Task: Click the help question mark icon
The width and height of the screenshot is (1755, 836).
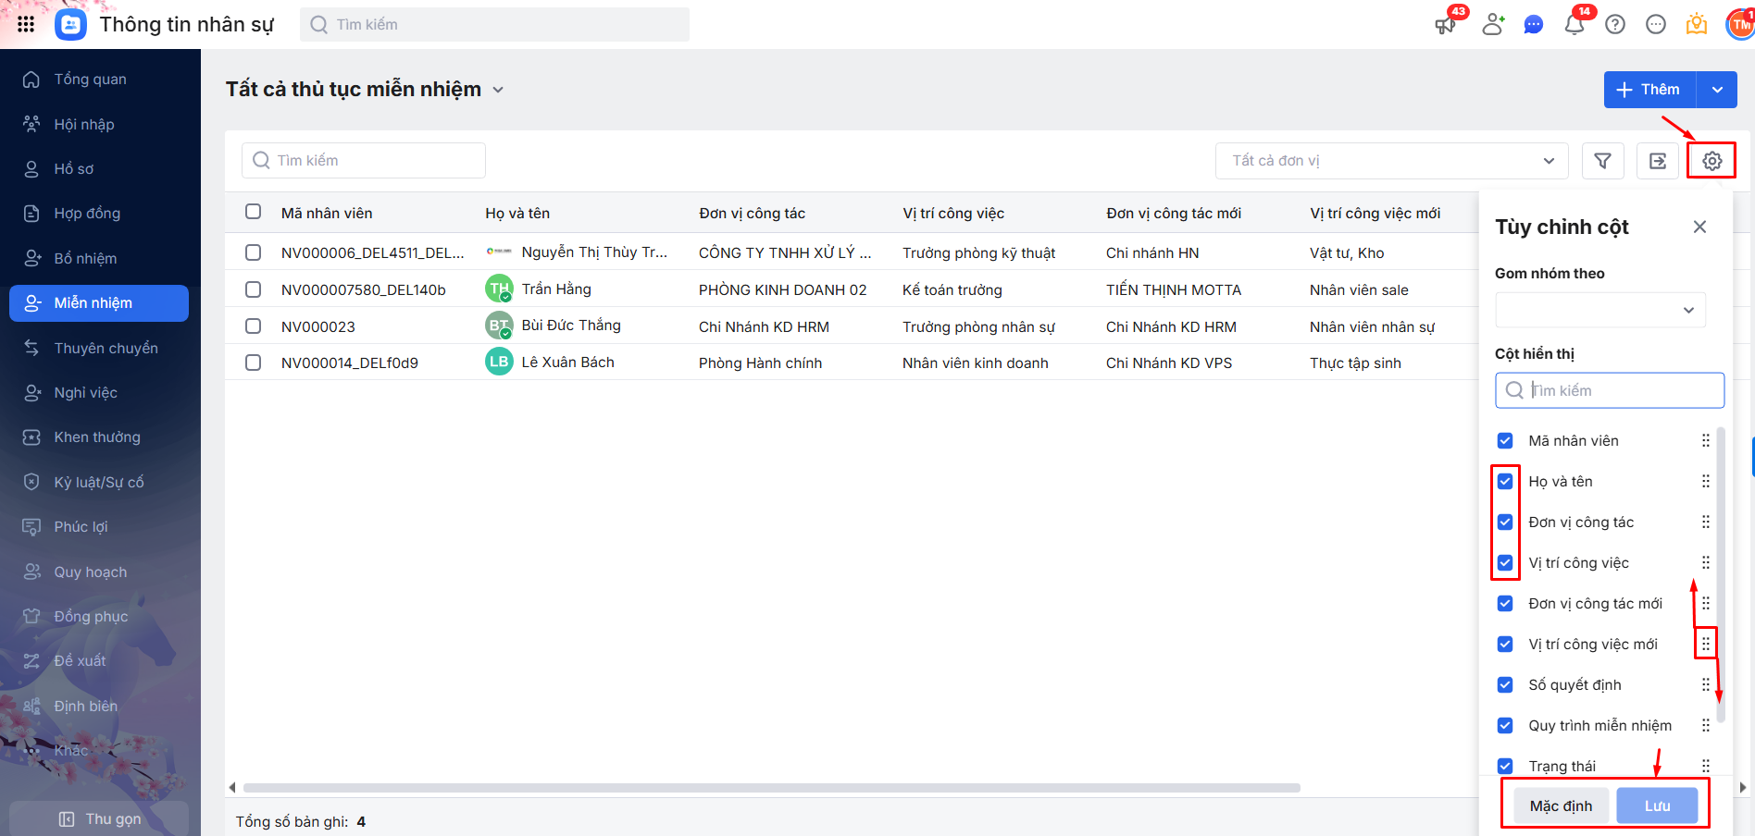Action: coord(1615,25)
